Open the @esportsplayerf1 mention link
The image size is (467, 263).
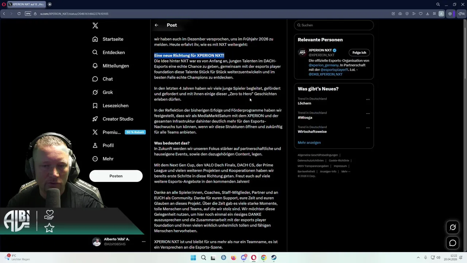335,69
